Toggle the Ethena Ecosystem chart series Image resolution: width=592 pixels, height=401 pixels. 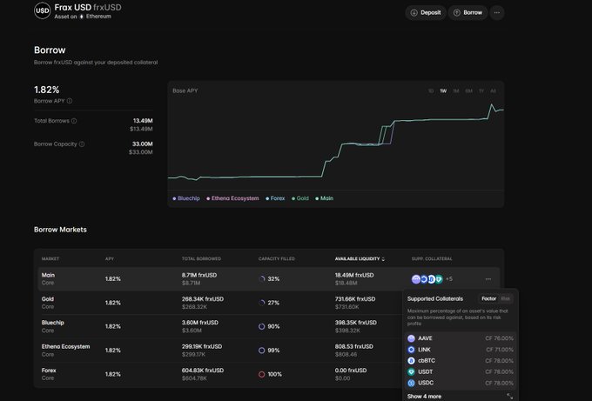pos(232,198)
